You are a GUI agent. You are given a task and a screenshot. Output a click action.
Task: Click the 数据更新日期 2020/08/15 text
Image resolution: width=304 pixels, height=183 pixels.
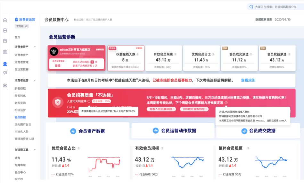click(x=273, y=20)
